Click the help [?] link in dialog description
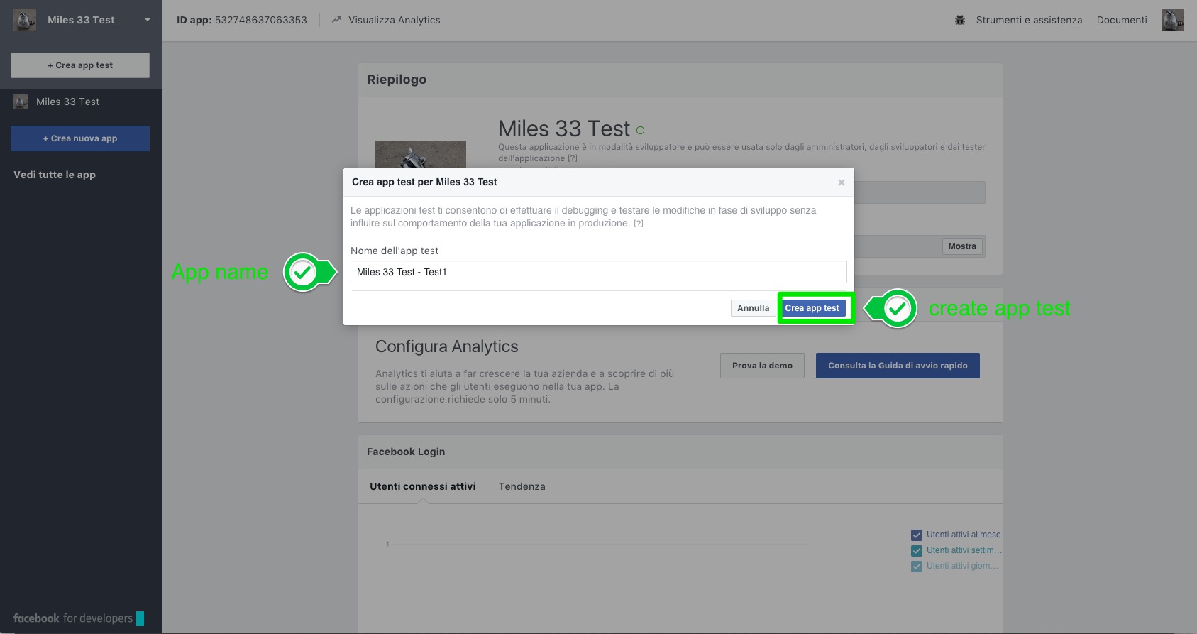Image resolution: width=1197 pixels, height=634 pixels. tap(639, 224)
